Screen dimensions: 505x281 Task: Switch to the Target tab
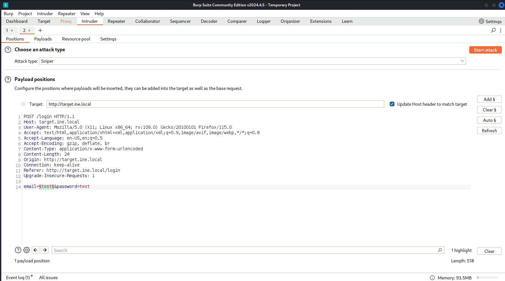click(44, 21)
